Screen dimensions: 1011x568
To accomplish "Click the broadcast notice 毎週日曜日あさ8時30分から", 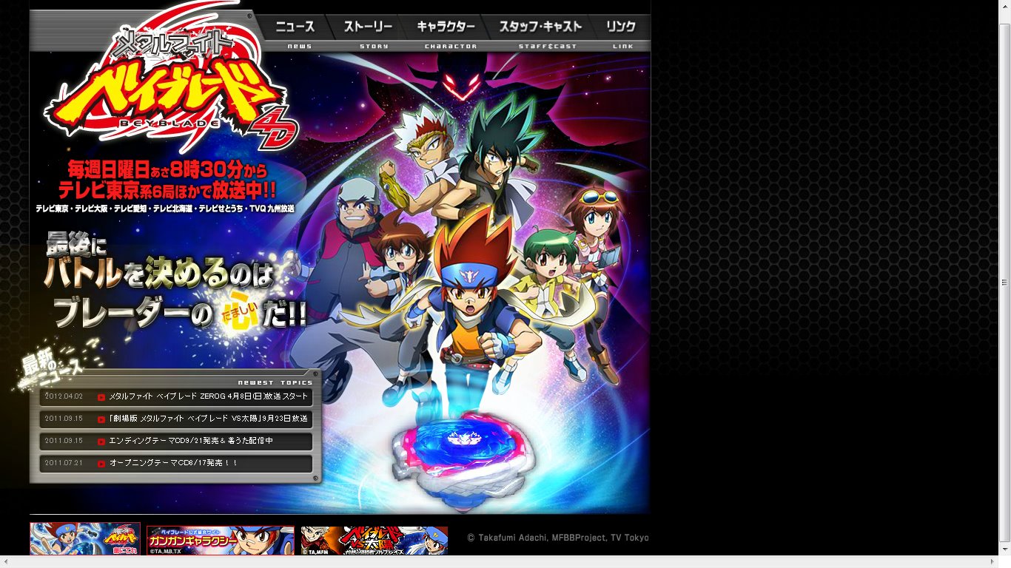I will pyautogui.click(x=167, y=169).
